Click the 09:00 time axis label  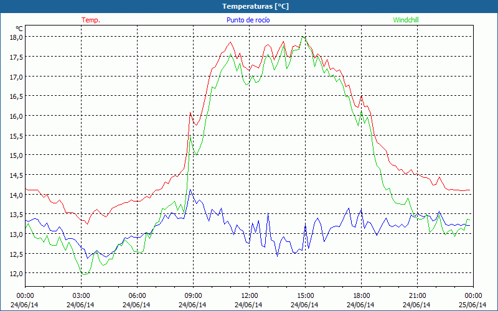[x=193, y=296]
